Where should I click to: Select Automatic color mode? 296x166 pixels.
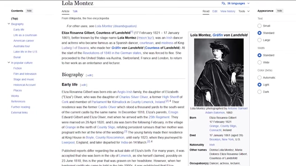tap(259, 77)
